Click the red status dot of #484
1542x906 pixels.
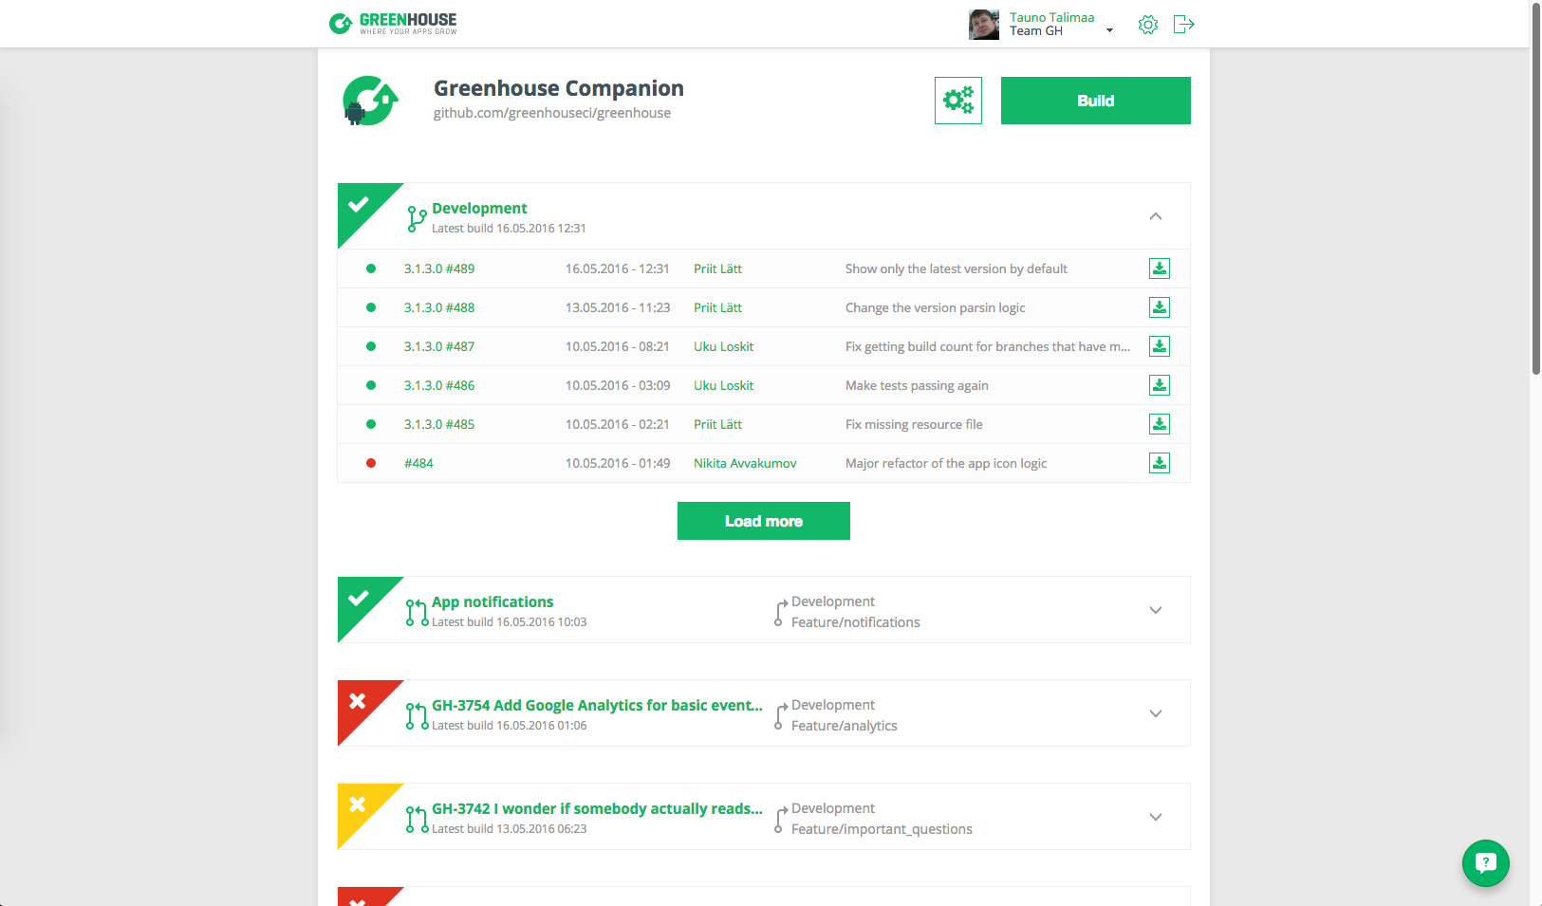(x=371, y=463)
